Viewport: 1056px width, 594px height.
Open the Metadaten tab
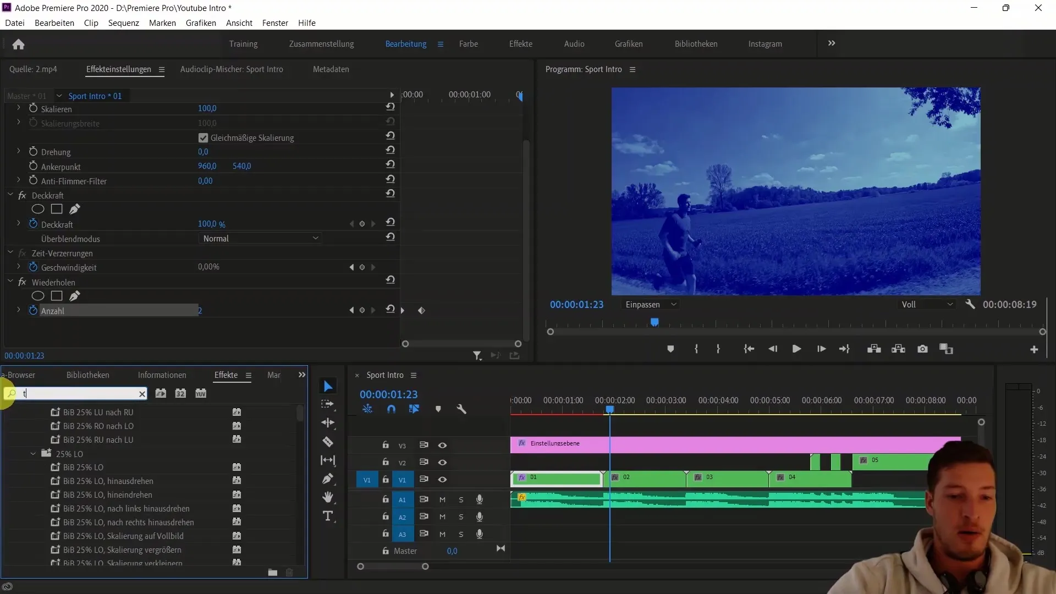click(331, 69)
